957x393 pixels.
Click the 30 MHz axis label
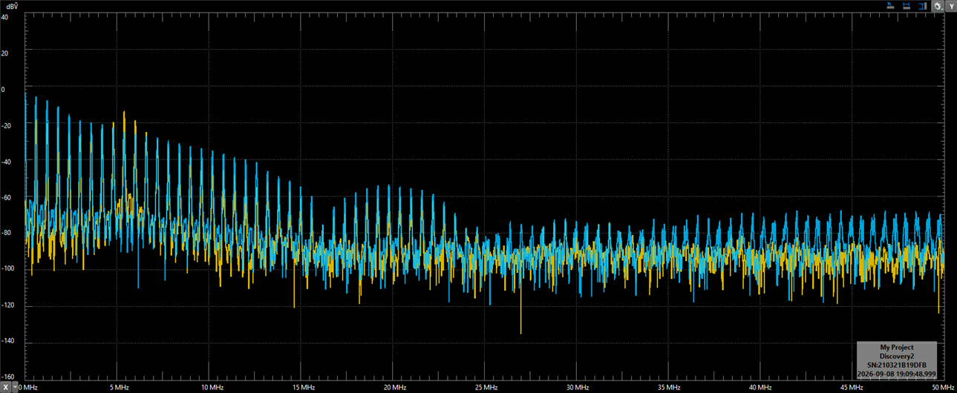click(577, 388)
